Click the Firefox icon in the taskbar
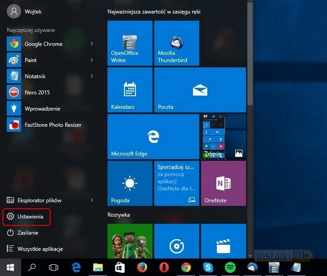This screenshot has width=327, height=276. click(x=142, y=267)
